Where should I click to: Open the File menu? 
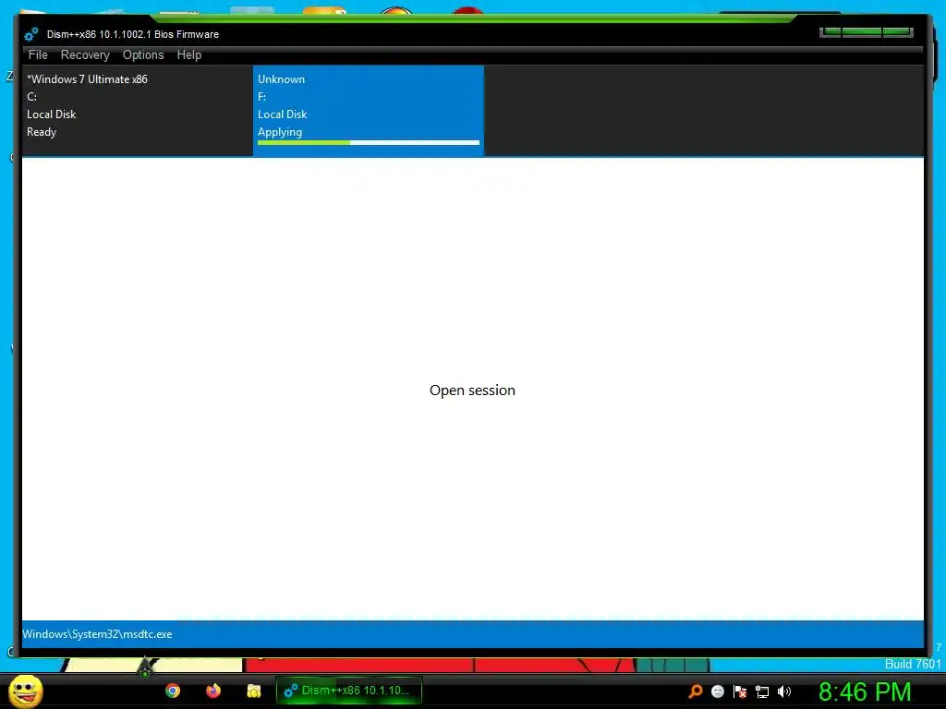(x=37, y=54)
